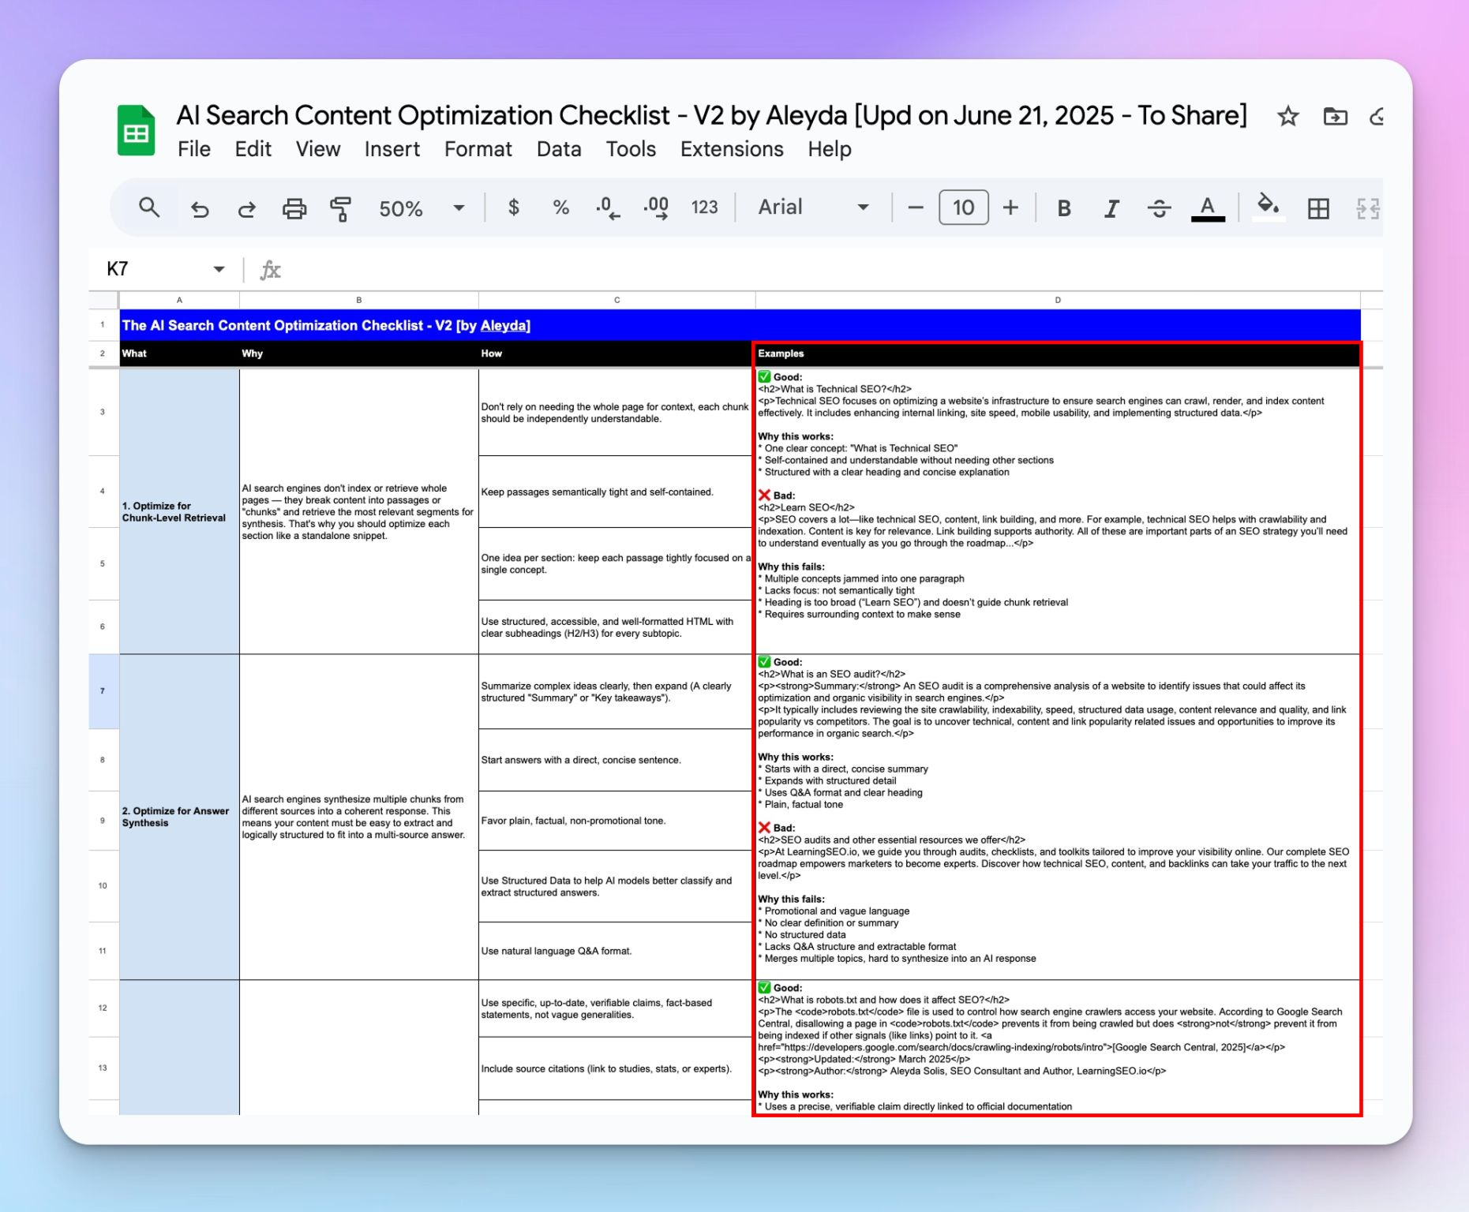Increase decimal places
Viewport: 1469px width, 1212px height.
tap(656, 208)
